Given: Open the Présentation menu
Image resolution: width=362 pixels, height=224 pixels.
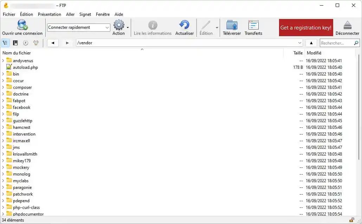Looking at the screenshot, I should [x=50, y=14].
